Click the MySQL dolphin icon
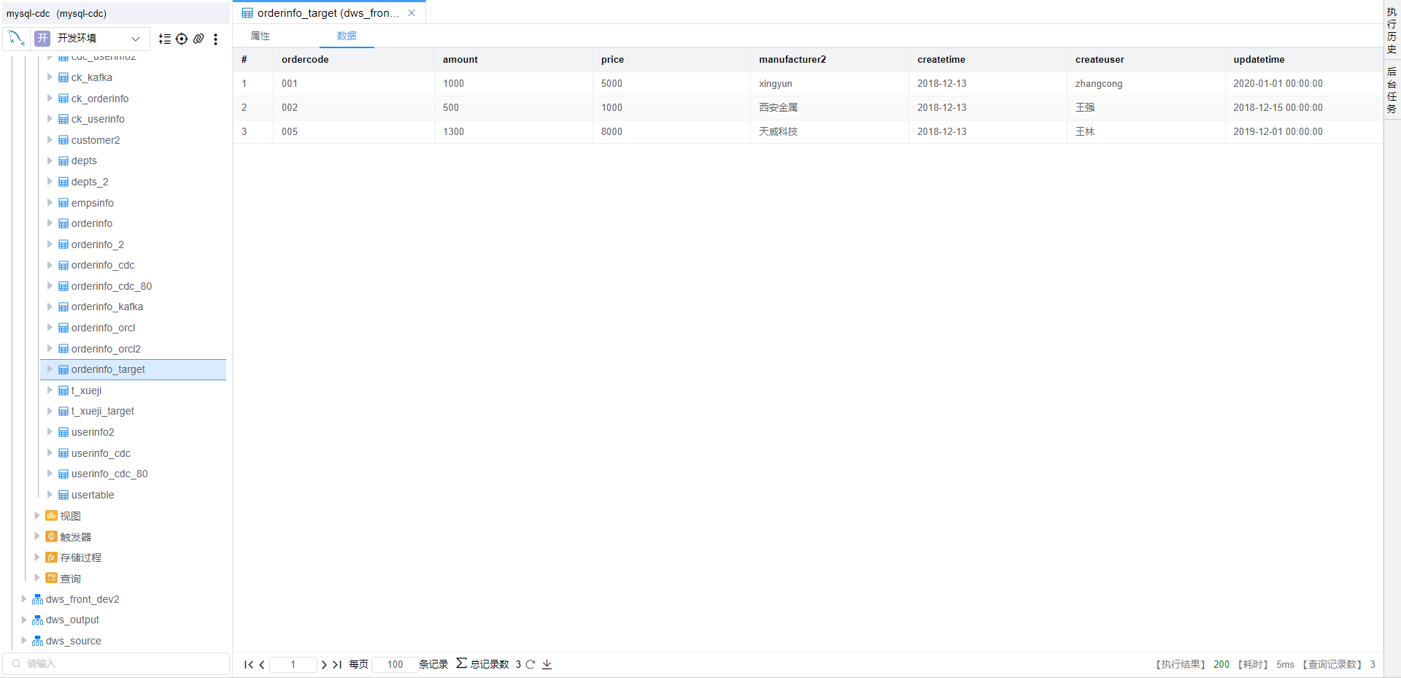 pyautogui.click(x=16, y=38)
